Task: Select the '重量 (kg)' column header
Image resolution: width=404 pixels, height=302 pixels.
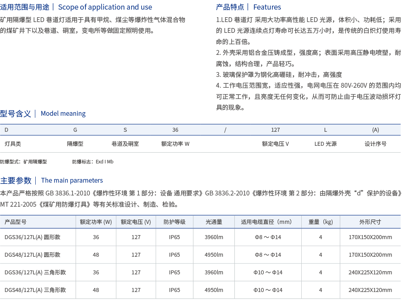Action: coord(321,222)
